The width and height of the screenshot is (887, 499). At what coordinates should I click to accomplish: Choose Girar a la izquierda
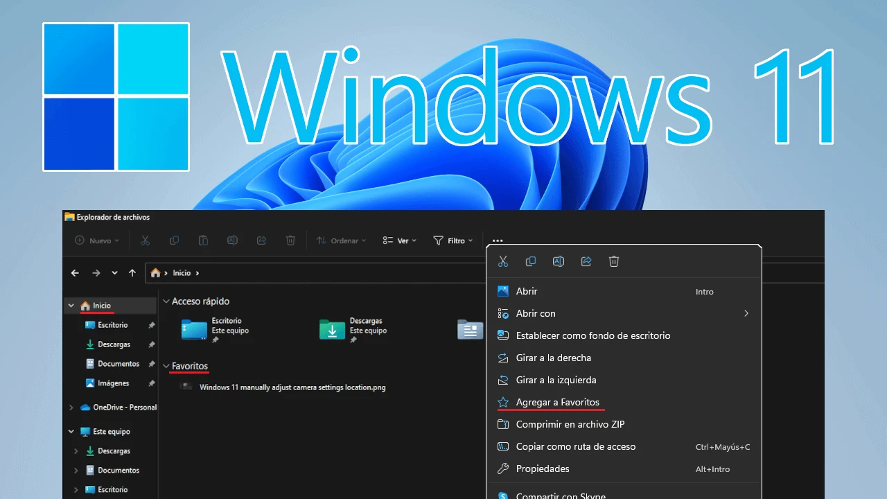point(624,380)
